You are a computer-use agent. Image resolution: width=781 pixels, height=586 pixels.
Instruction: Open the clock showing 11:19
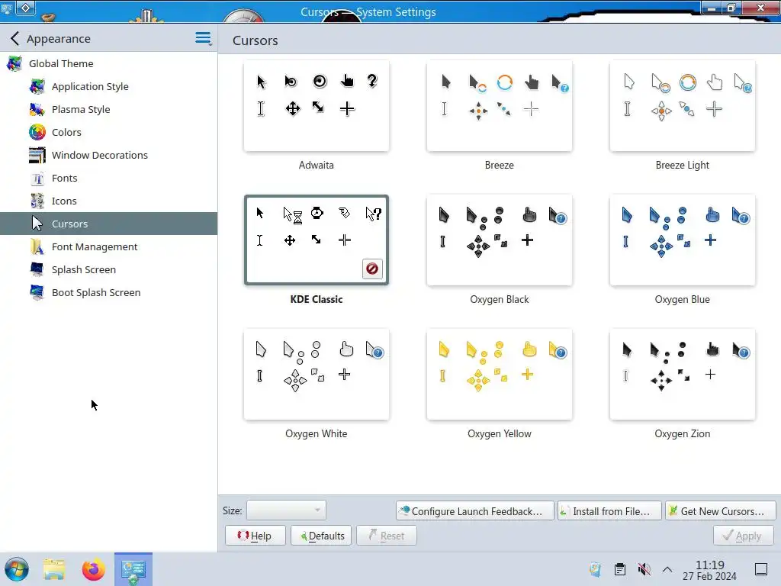click(x=709, y=570)
